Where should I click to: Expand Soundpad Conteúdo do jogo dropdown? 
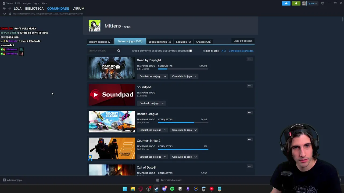click(152, 103)
